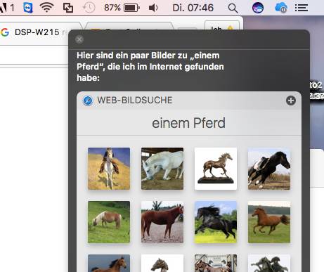Open the 'einem Pferd' search heading

pyautogui.click(x=188, y=123)
